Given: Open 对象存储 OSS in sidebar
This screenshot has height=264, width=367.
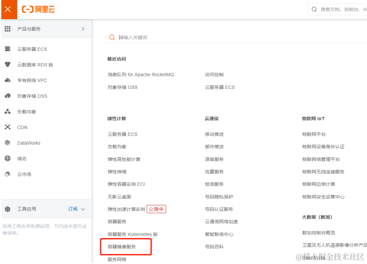Looking at the screenshot, I should tap(32, 96).
